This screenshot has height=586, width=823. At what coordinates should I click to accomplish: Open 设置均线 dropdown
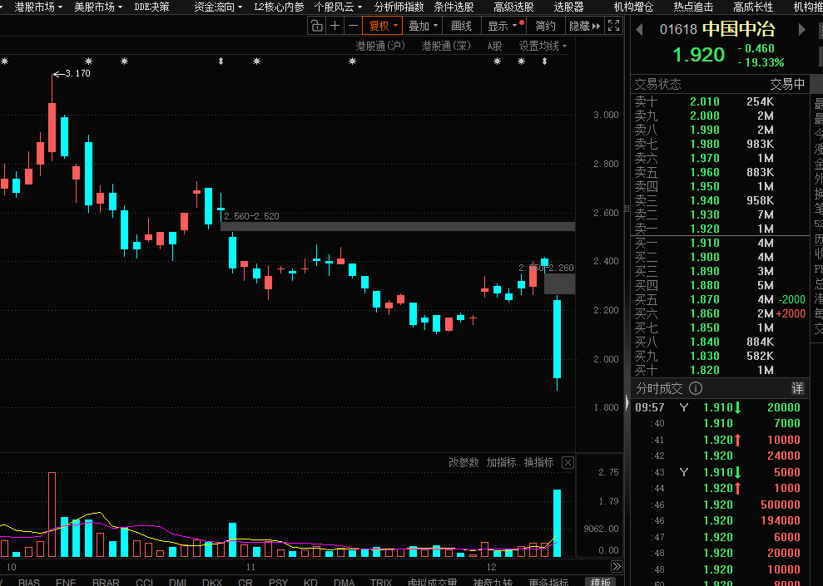click(x=543, y=46)
